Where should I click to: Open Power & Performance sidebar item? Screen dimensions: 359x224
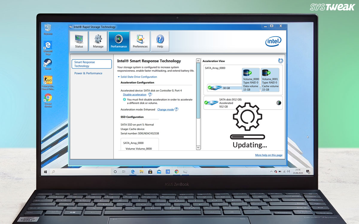tap(88, 73)
